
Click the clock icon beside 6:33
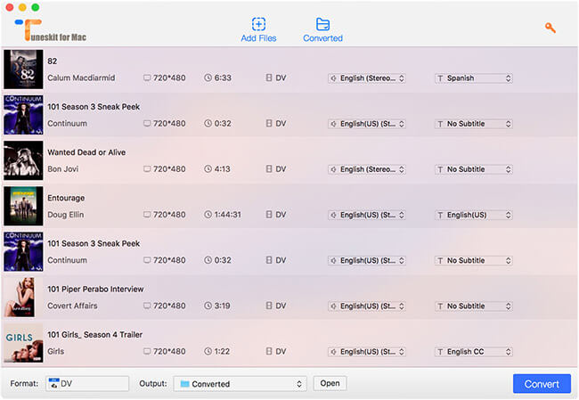click(x=208, y=78)
